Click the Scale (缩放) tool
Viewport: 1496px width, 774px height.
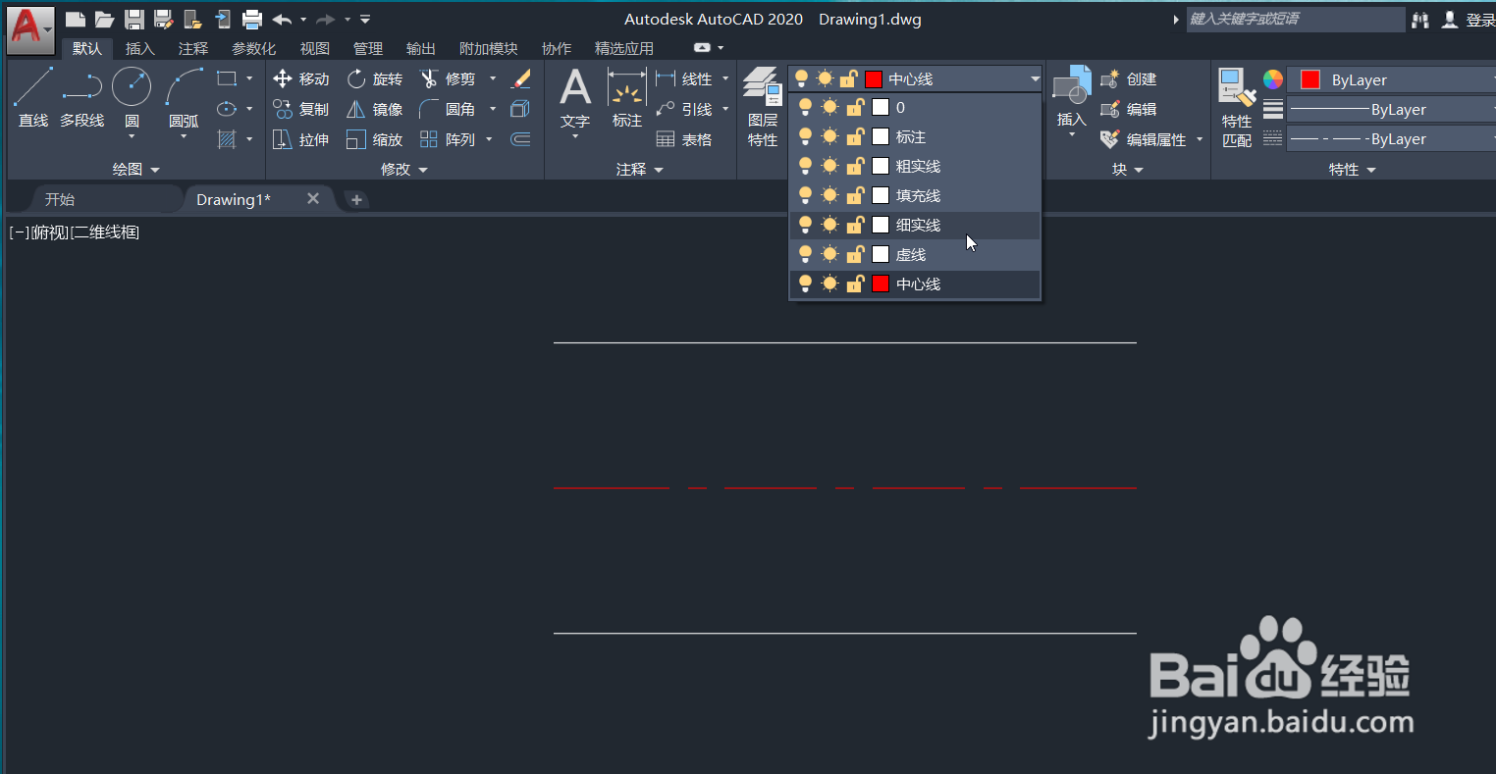click(375, 140)
